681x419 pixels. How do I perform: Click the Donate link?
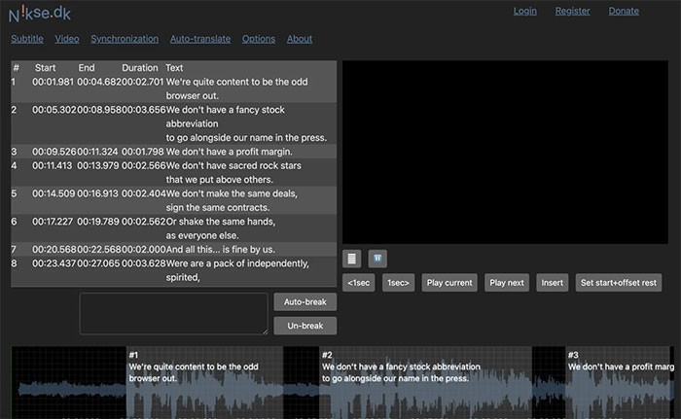tap(624, 11)
